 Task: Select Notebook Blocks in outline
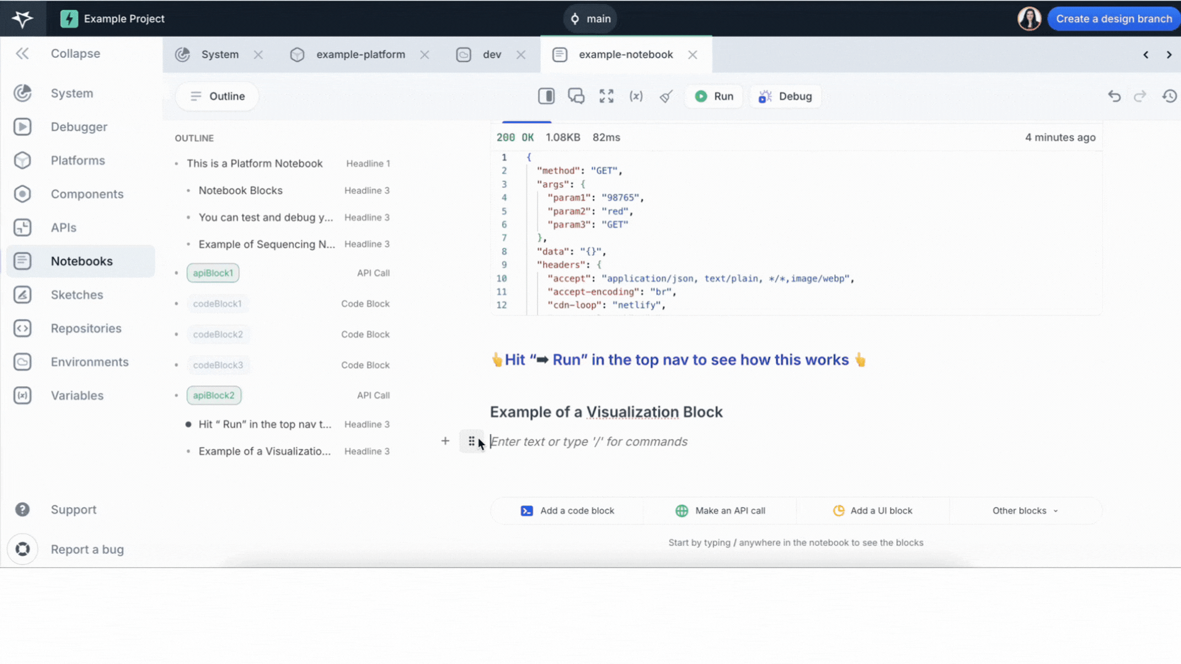click(x=241, y=191)
